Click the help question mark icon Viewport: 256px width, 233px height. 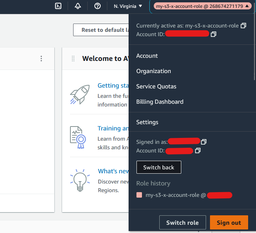click(98, 6)
